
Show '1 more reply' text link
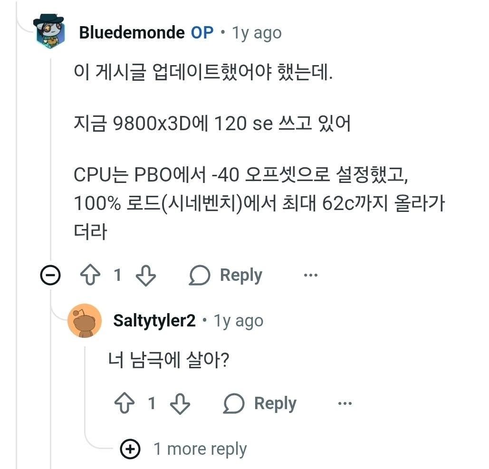pyautogui.click(x=200, y=450)
